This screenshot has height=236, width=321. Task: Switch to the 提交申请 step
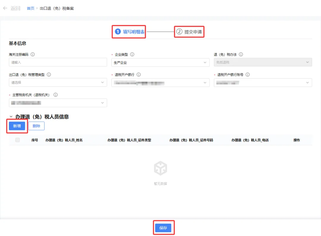pos(189,32)
